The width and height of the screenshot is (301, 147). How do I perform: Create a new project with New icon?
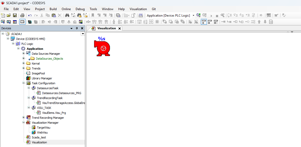click(x=3, y=15)
